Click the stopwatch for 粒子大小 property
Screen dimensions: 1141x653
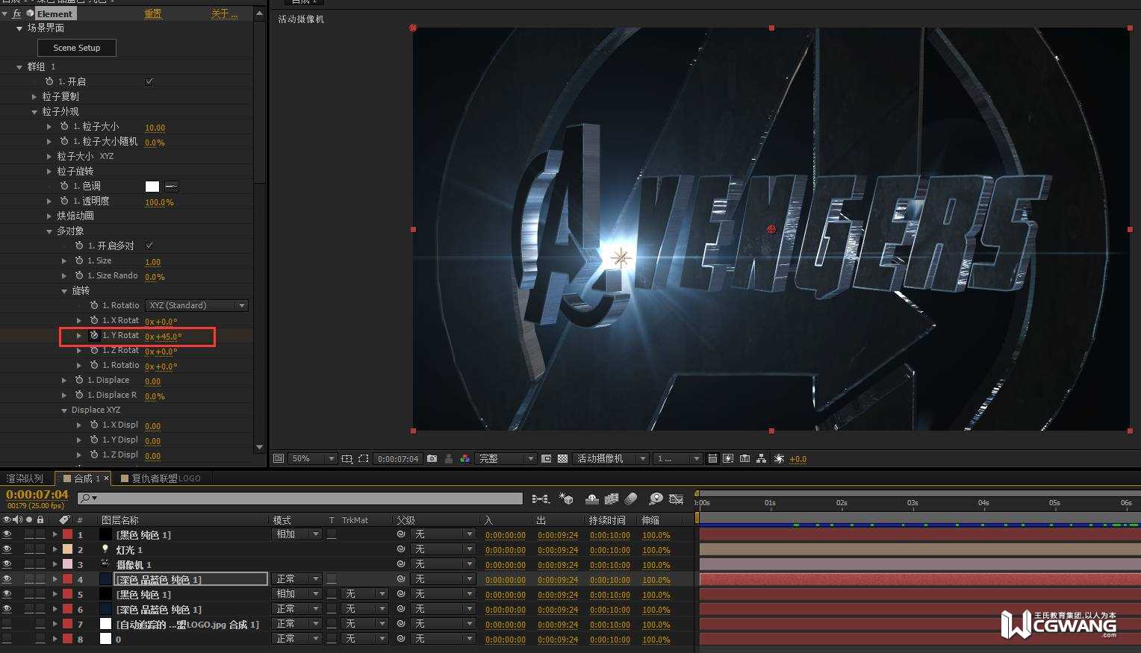[x=64, y=127]
